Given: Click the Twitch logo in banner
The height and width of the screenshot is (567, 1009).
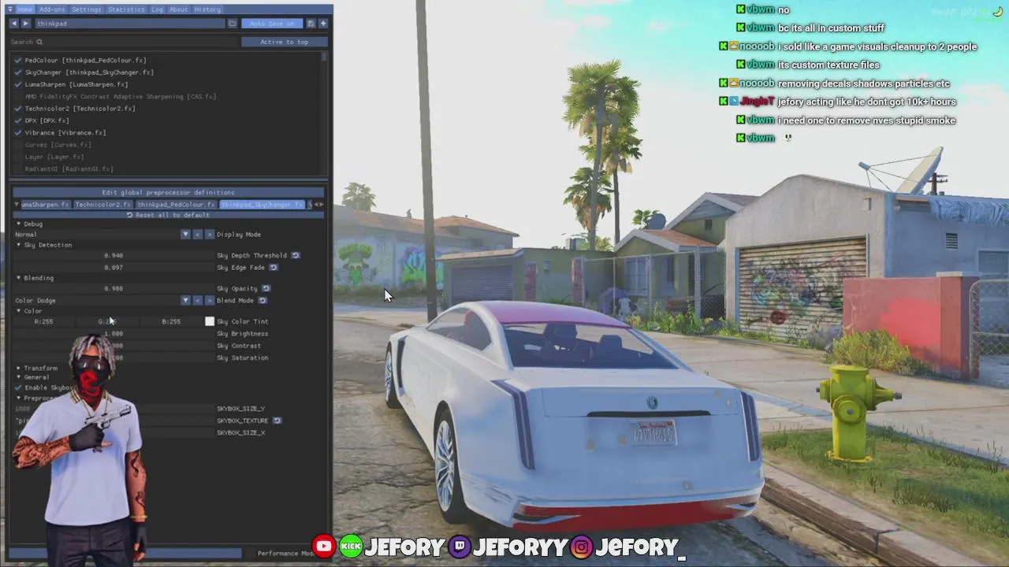Looking at the screenshot, I should click(x=460, y=547).
